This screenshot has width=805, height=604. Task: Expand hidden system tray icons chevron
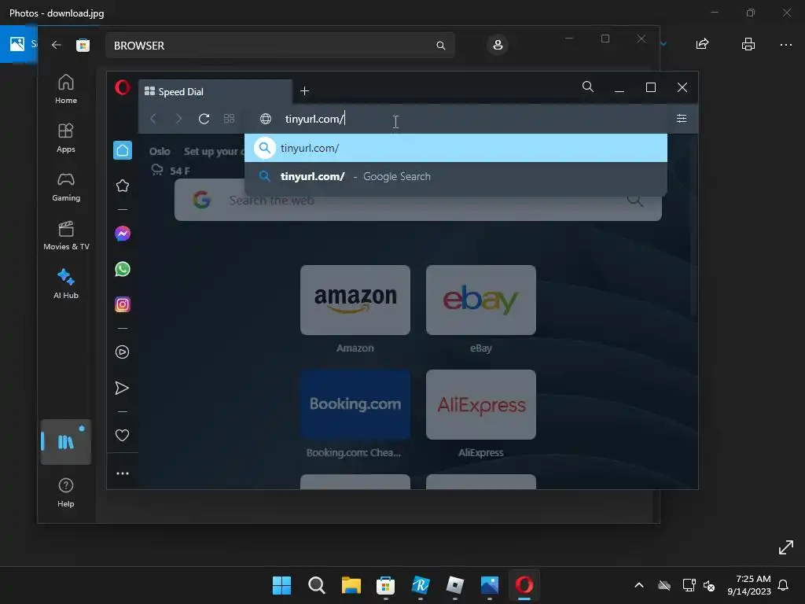tap(639, 585)
